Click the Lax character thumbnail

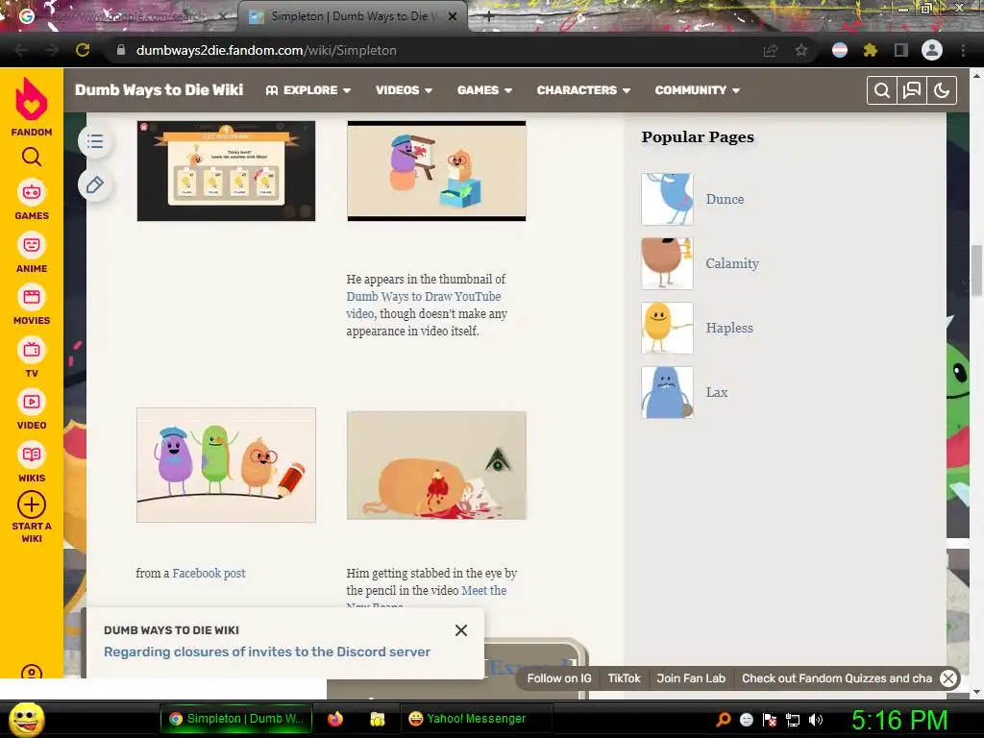(667, 392)
